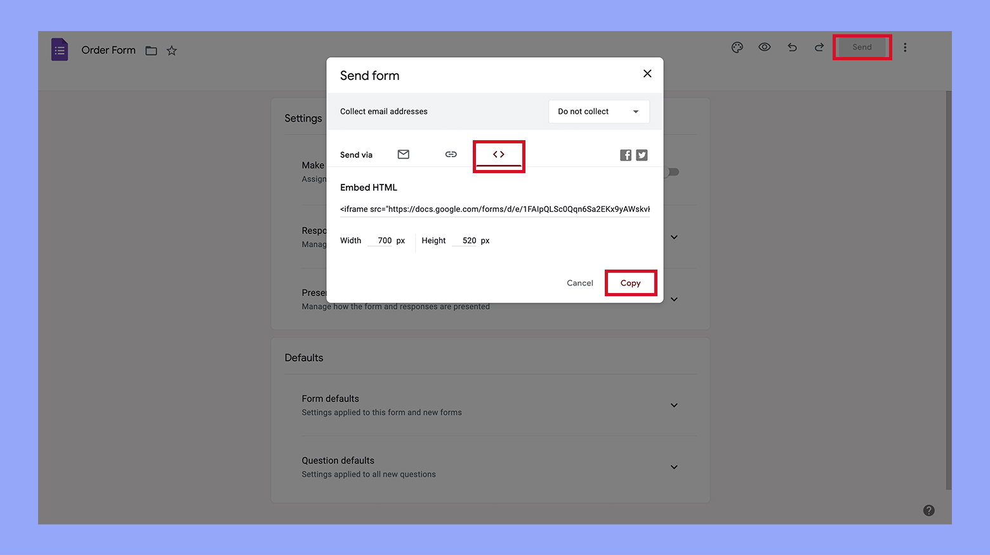The width and height of the screenshot is (990, 555).
Task: Preview the form using the eye icon
Action: click(764, 47)
